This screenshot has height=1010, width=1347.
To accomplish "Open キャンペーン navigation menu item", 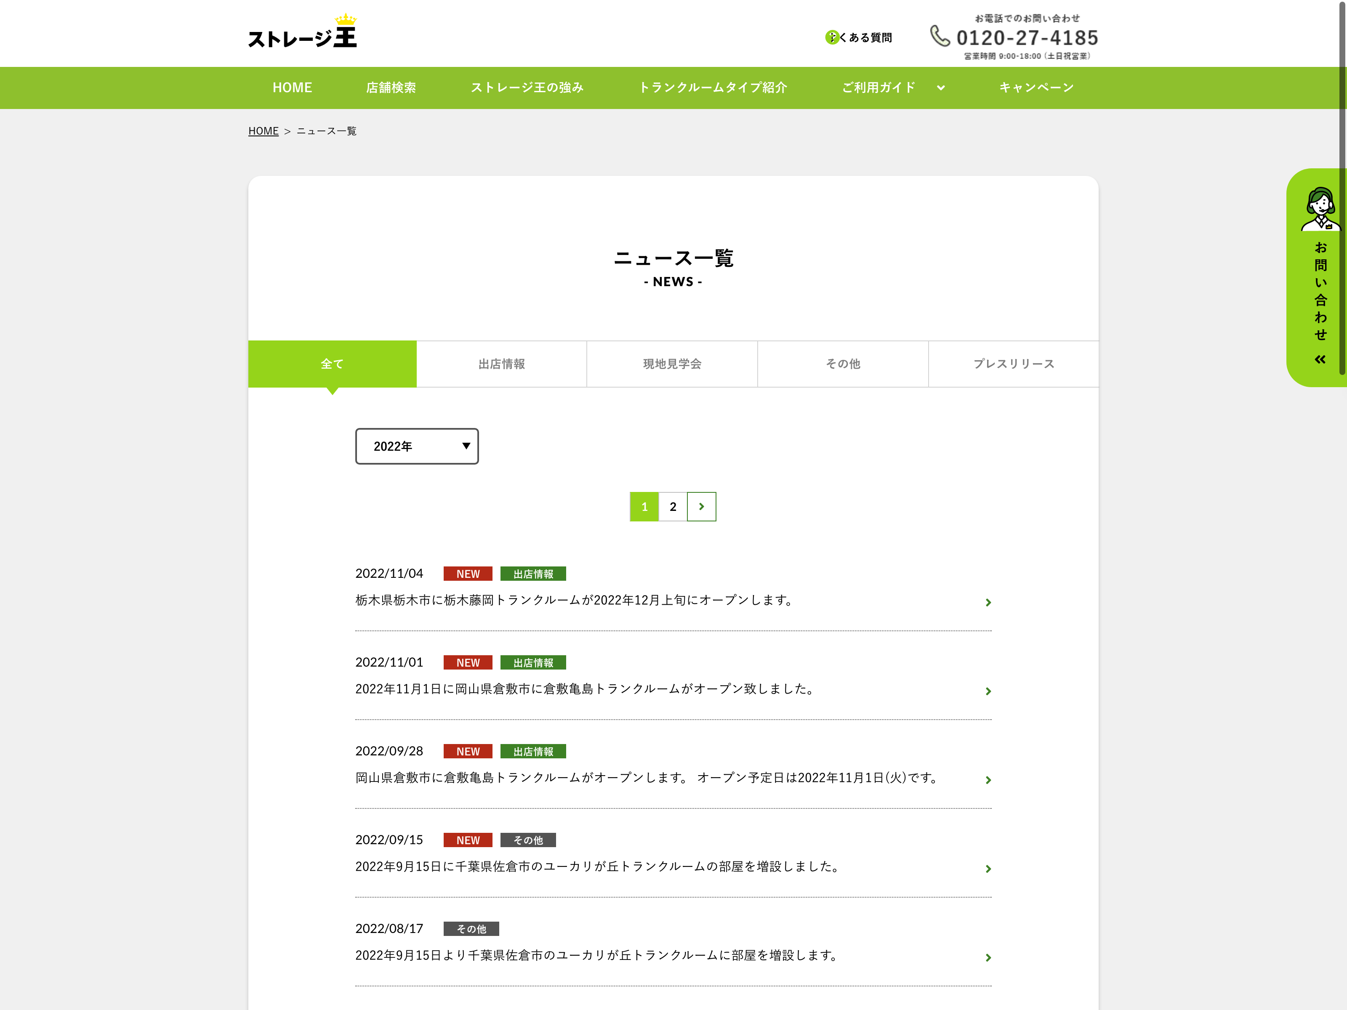I will (x=1036, y=88).
